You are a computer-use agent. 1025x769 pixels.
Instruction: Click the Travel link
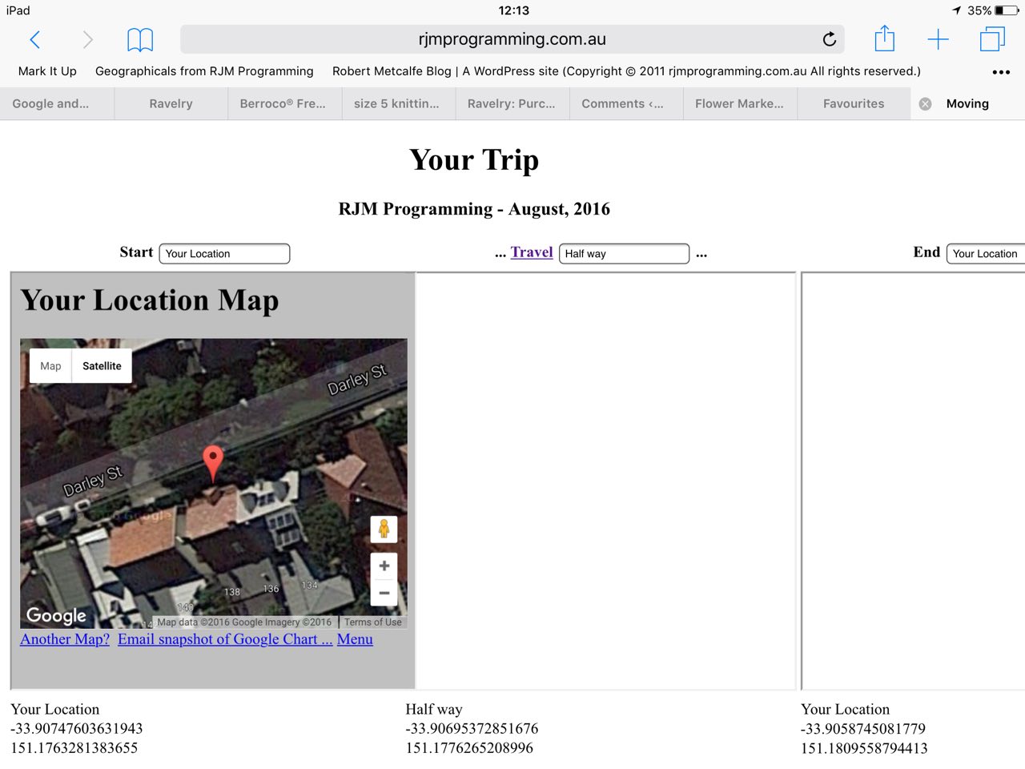[532, 252]
